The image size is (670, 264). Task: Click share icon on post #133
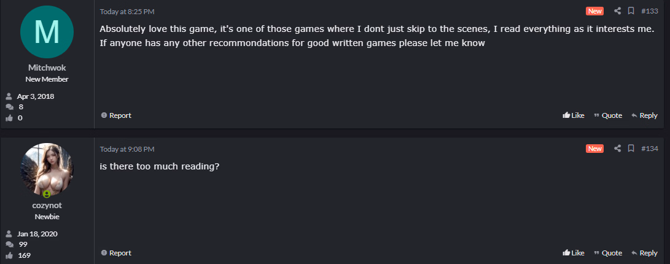pos(617,11)
